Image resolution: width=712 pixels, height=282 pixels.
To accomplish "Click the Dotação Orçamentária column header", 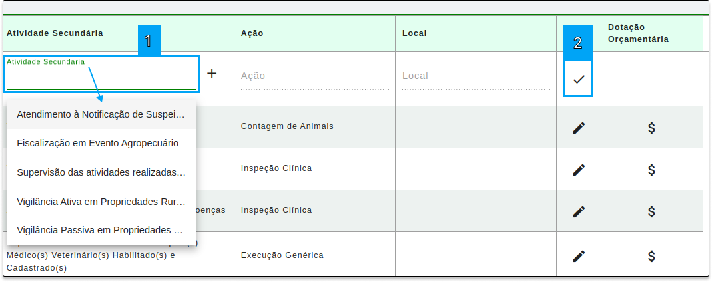I will [x=638, y=33].
